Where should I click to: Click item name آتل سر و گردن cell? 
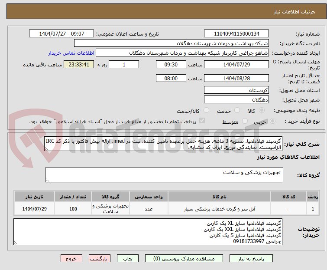pos(220,209)
